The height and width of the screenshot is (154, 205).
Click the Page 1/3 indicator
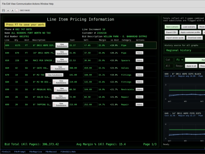pyautogui.click(x=150, y=144)
